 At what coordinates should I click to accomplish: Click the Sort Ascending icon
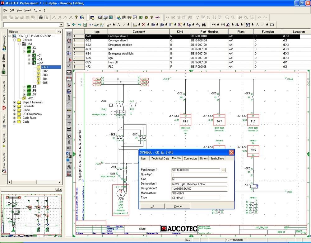208,17
